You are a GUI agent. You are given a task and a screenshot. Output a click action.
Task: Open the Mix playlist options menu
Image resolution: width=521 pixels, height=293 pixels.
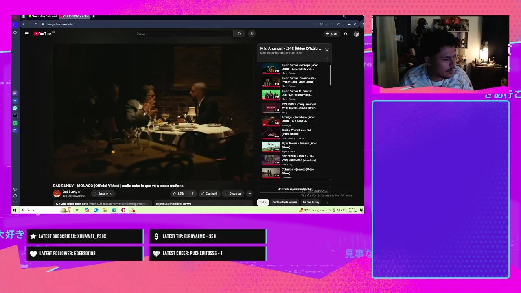326,58
